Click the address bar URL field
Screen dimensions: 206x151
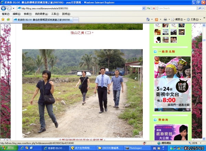pyautogui.click(x=80, y=8)
